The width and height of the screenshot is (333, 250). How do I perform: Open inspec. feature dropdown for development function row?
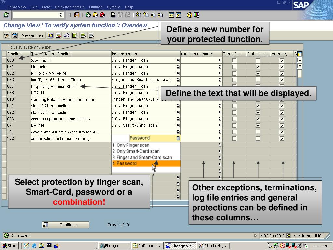point(178,132)
